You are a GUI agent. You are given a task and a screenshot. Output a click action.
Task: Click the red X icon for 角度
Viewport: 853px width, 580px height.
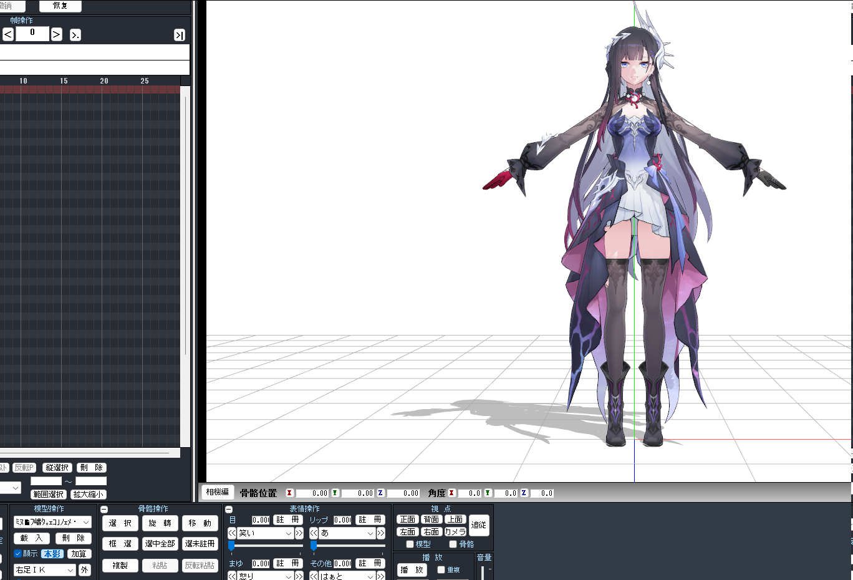(x=451, y=493)
